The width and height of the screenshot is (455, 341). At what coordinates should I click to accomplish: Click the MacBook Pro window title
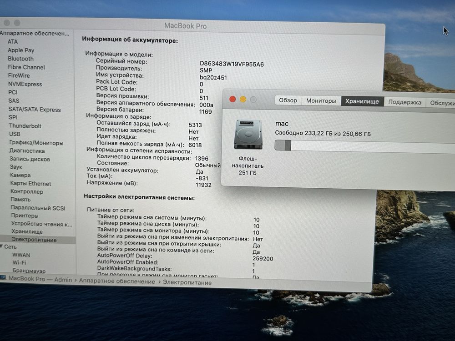click(186, 26)
